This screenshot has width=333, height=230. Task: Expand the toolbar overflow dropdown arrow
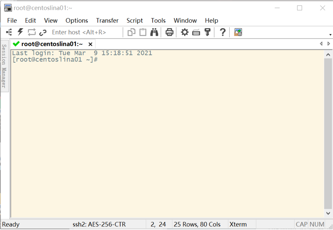click(330, 34)
